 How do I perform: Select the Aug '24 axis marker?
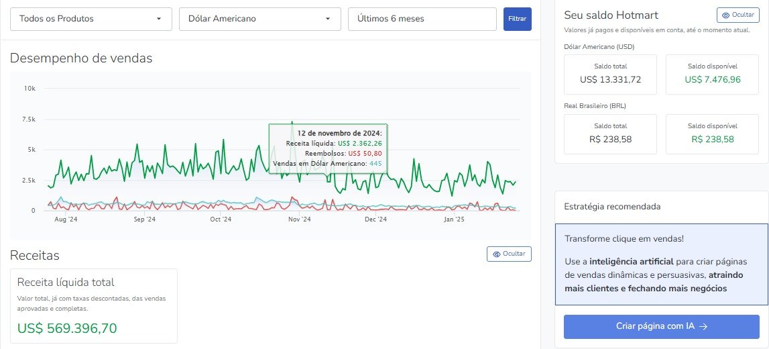click(x=66, y=219)
